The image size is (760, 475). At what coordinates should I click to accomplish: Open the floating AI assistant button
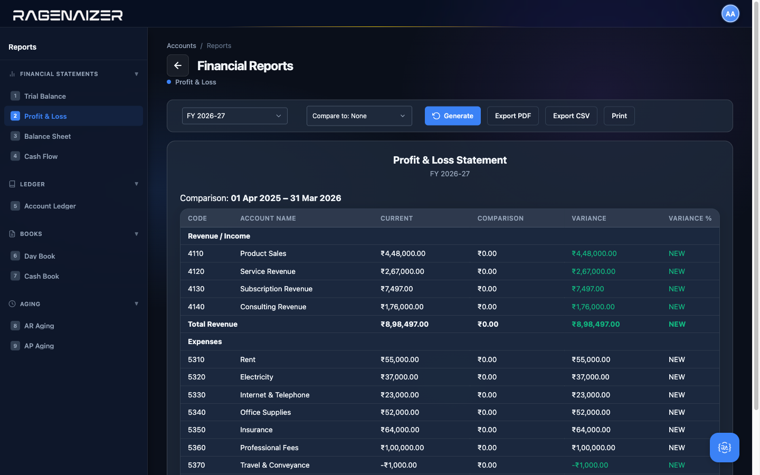coord(725,448)
